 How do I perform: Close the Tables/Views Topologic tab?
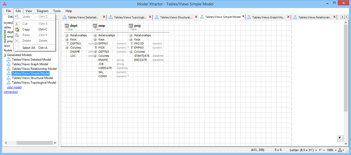tap(150, 17)
